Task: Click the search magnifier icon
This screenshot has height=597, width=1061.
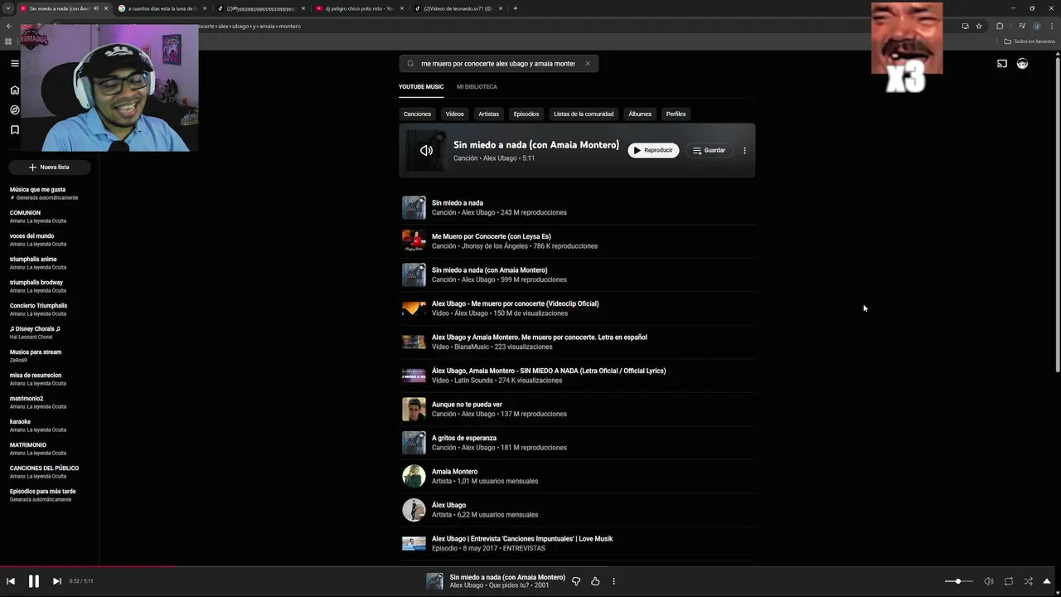Action: [x=410, y=63]
